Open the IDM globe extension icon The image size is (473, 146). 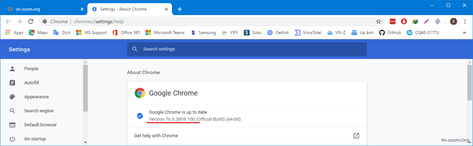click(x=415, y=21)
